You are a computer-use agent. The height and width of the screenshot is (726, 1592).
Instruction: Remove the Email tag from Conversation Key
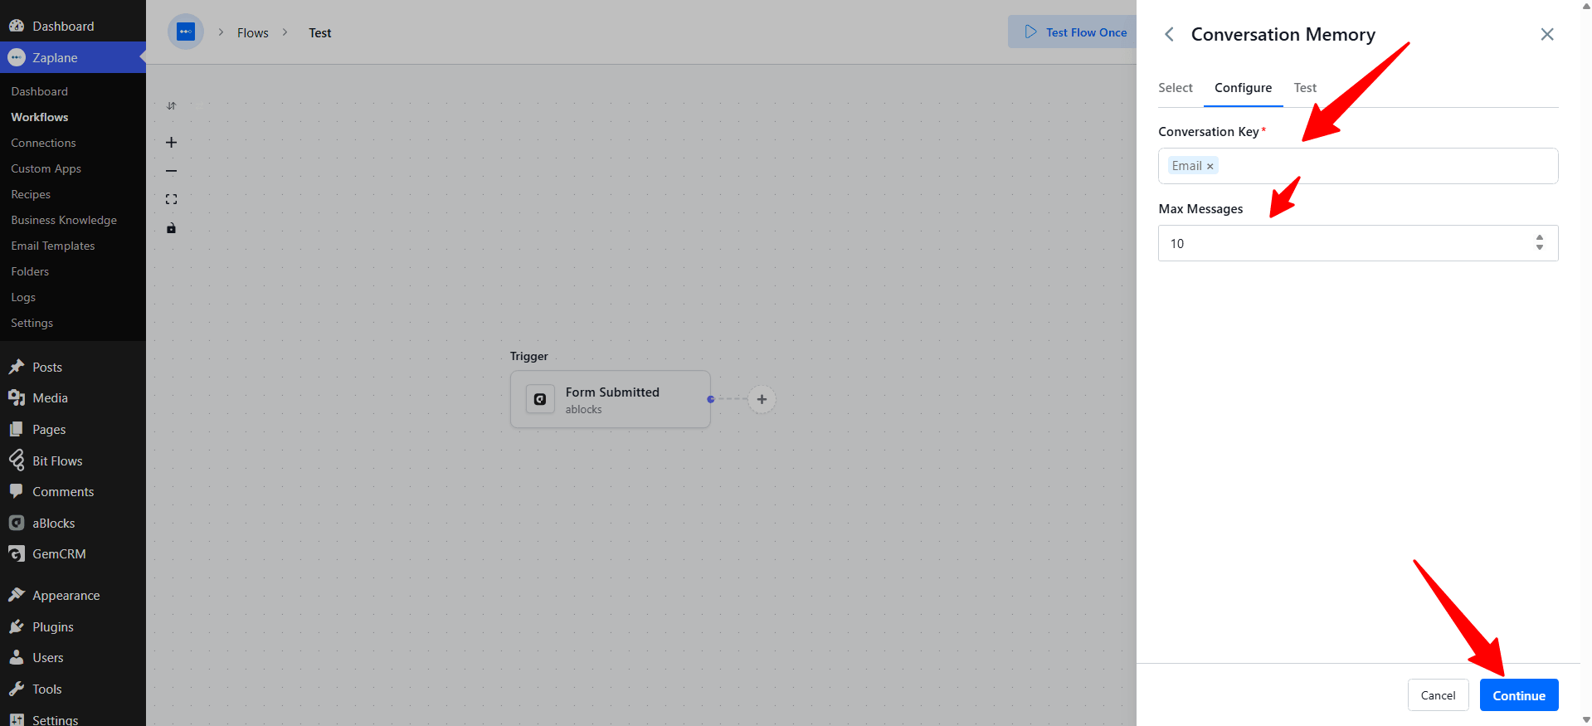click(x=1210, y=166)
